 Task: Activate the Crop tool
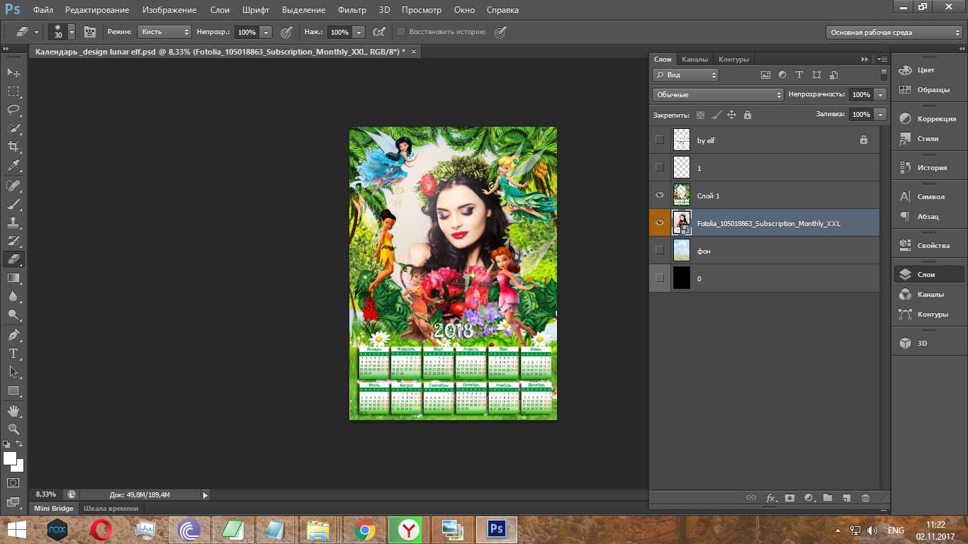click(x=13, y=147)
